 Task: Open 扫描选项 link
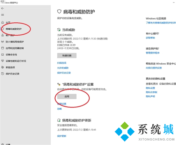[x=62, y=63]
